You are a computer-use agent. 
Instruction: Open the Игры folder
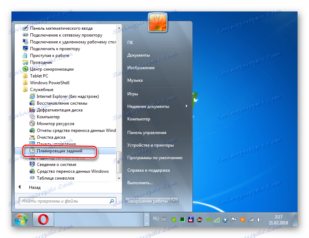point(133,94)
